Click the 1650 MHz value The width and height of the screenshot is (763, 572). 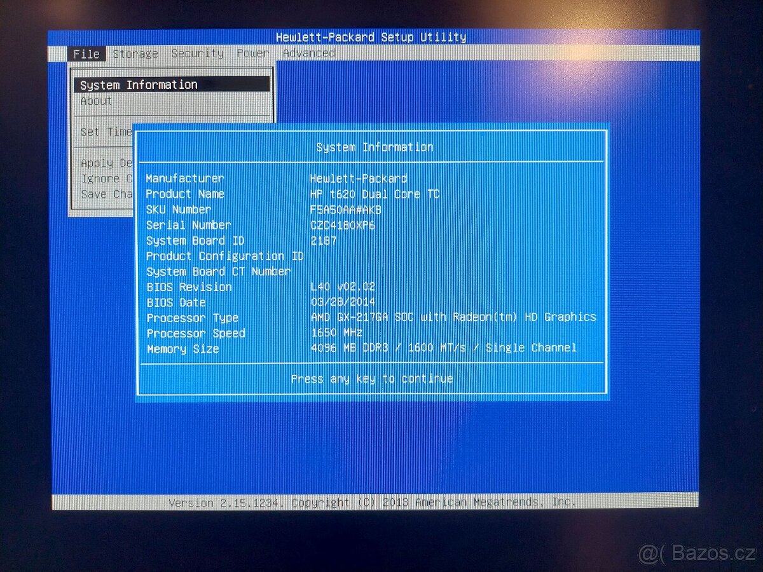click(336, 332)
